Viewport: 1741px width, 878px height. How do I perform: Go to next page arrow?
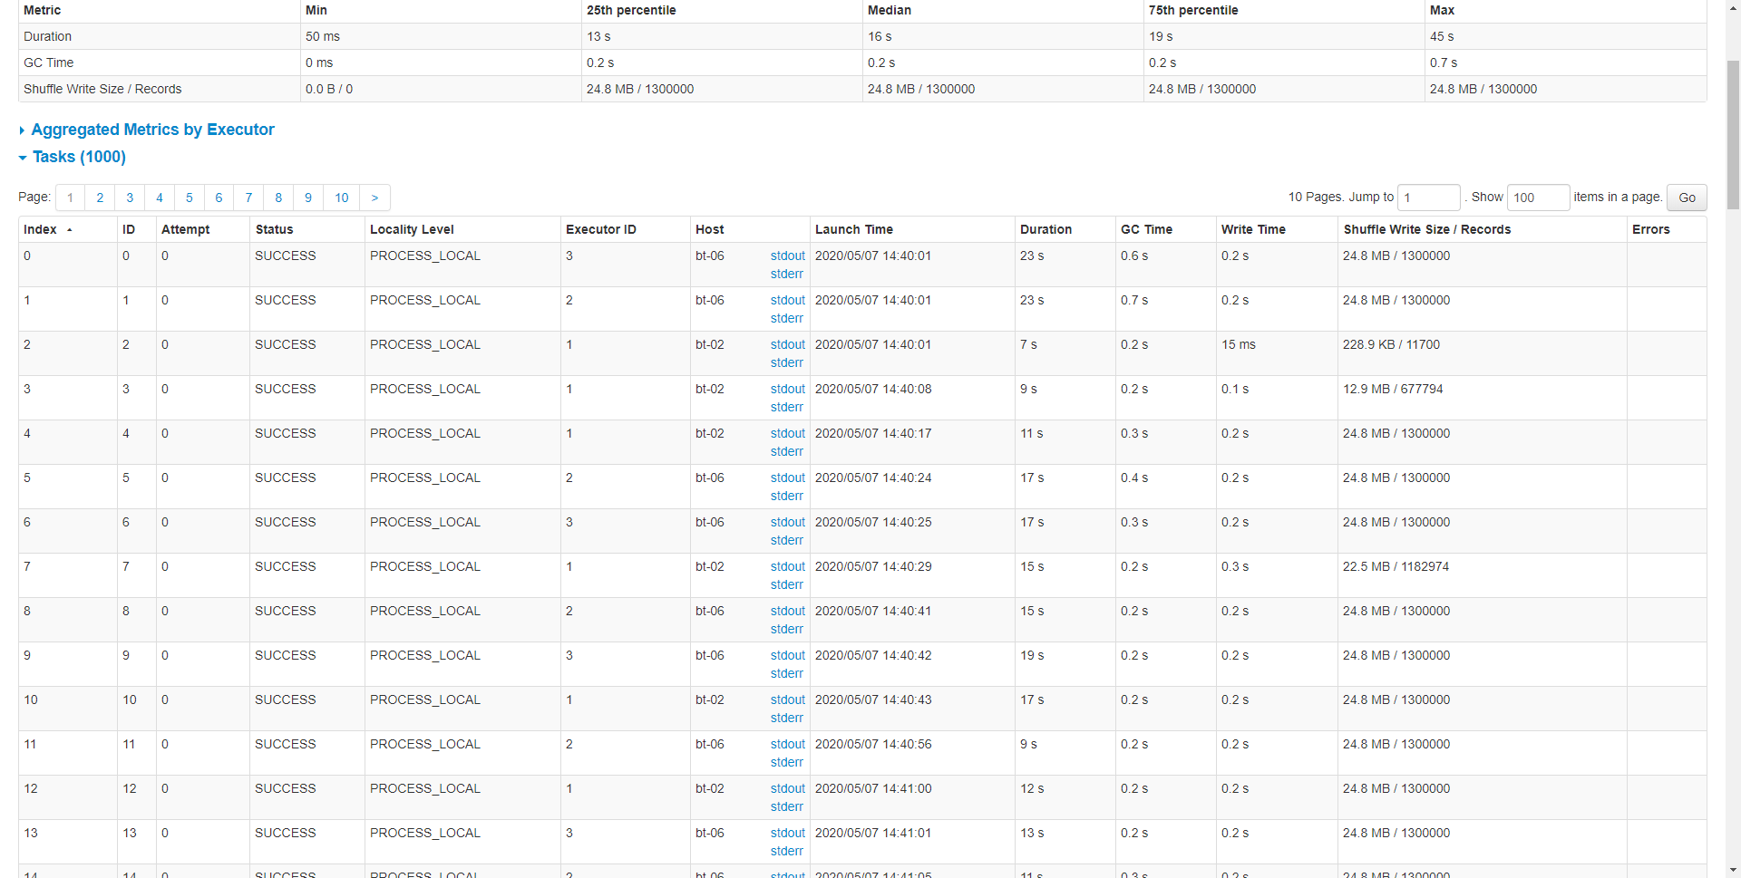click(x=374, y=198)
